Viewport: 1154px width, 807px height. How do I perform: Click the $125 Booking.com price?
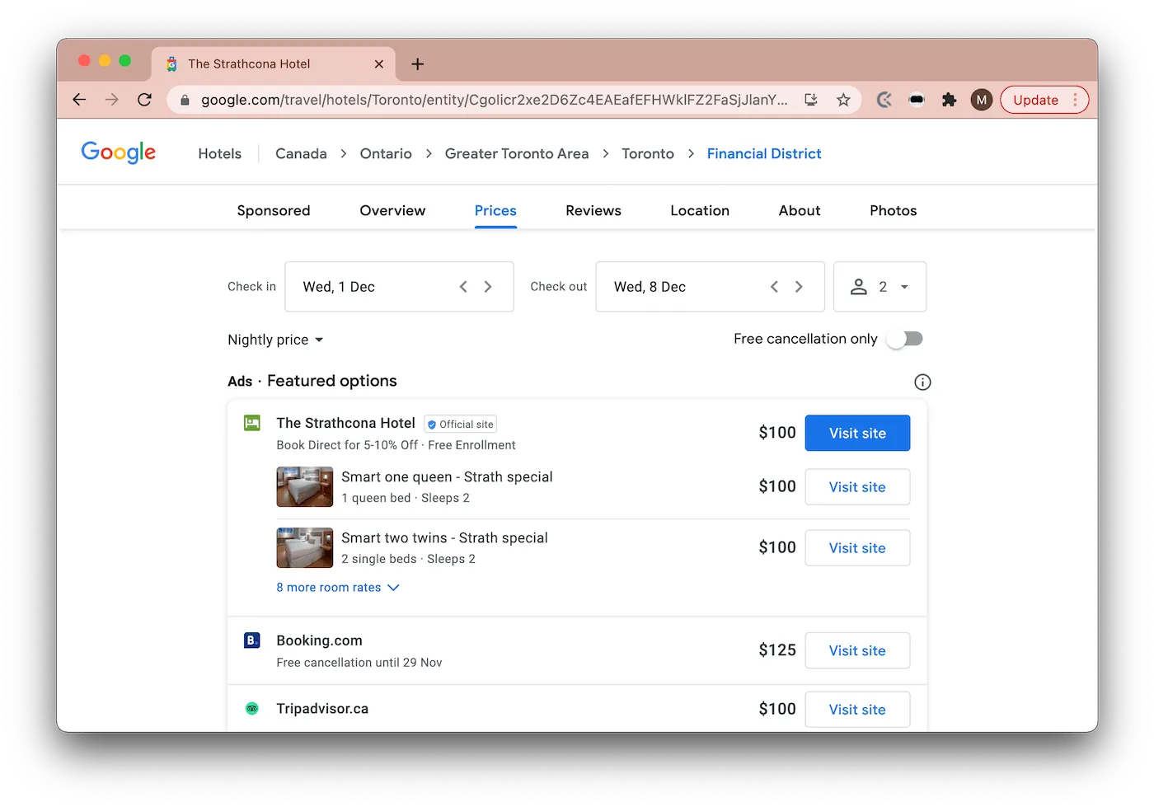pyautogui.click(x=777, y=650)
